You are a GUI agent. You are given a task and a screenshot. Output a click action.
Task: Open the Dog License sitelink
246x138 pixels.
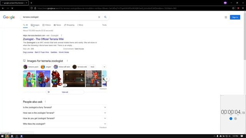[28, 52]
